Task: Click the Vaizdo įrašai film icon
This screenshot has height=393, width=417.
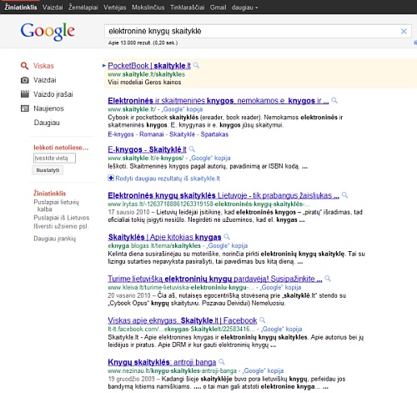Action: pyautogui.click(x=25, y=94)
